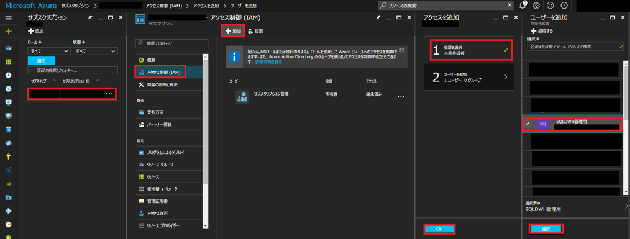The width and height of the screenshot is (630, 239).
Task: Click the smiley feedback icon
Action: click(x=550, y=6)
